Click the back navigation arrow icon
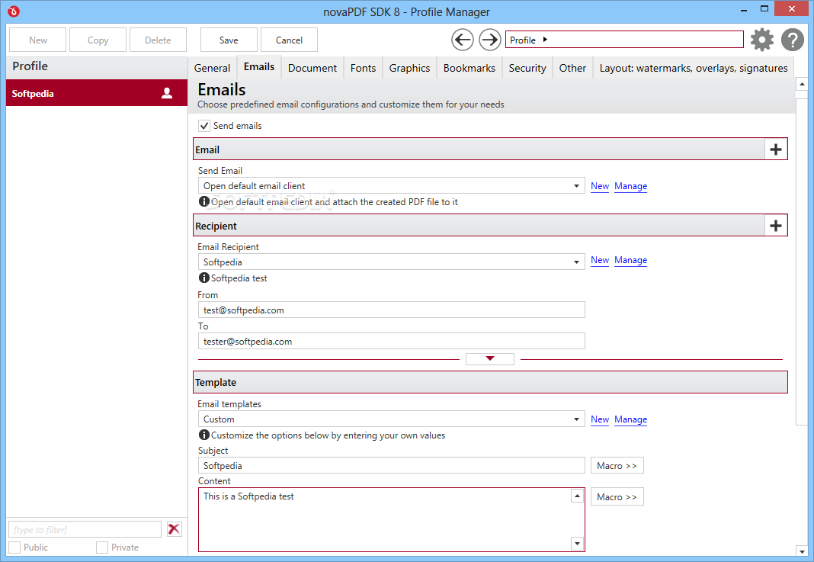 coord(462,40)
